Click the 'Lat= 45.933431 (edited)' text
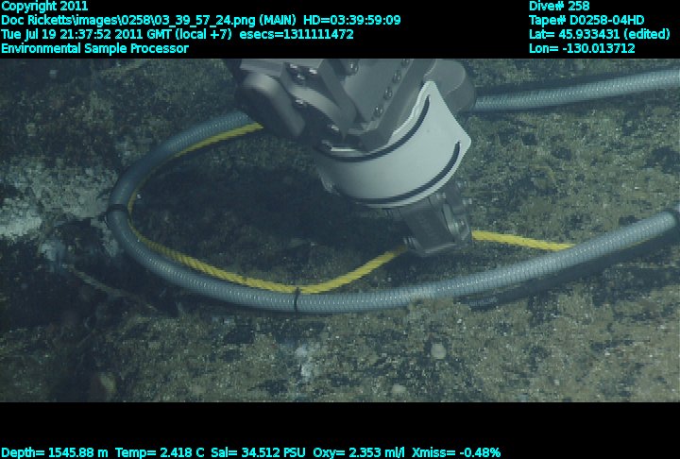Screen dimensions: 680x459 (x=600, y=34)
